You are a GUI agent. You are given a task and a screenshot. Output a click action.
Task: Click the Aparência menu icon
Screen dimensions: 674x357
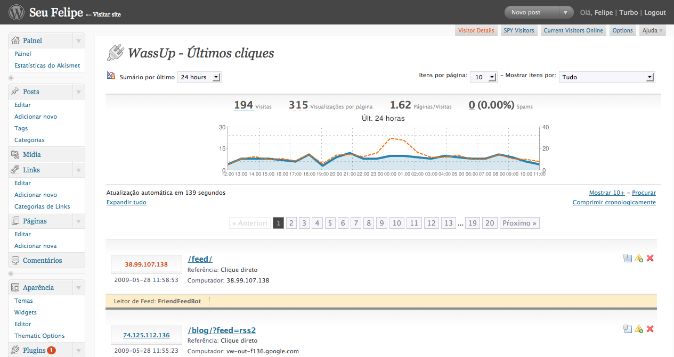[15, 287]
